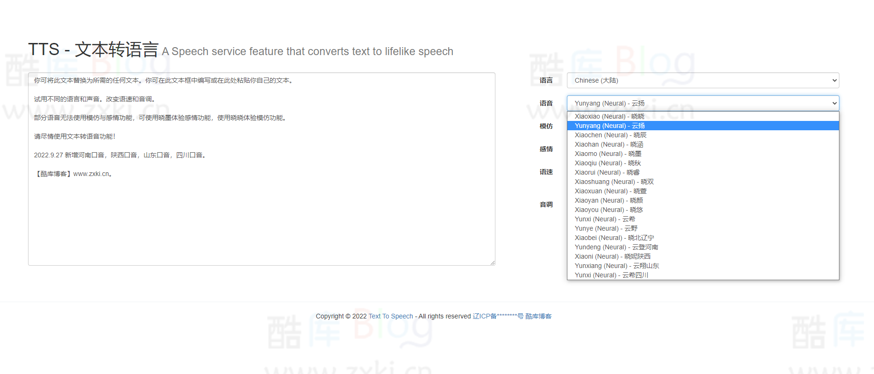Select Xiaoxuan (Neural) - 晓萱 voice
Image resolution: width=874 pixels, height=374 pixels.
(610, 191)
